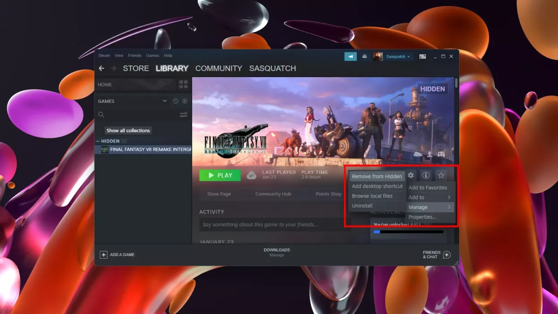Select Browse local files
558x314 pixels.
pyautogui.click(x=377, y=196)
